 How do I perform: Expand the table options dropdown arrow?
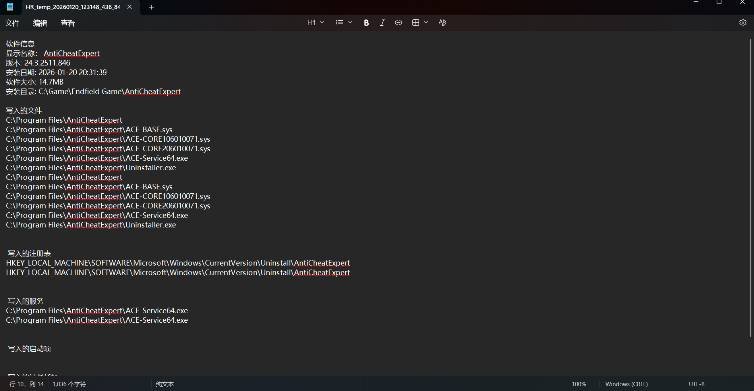pyautogui.click(x=426, y=23)
